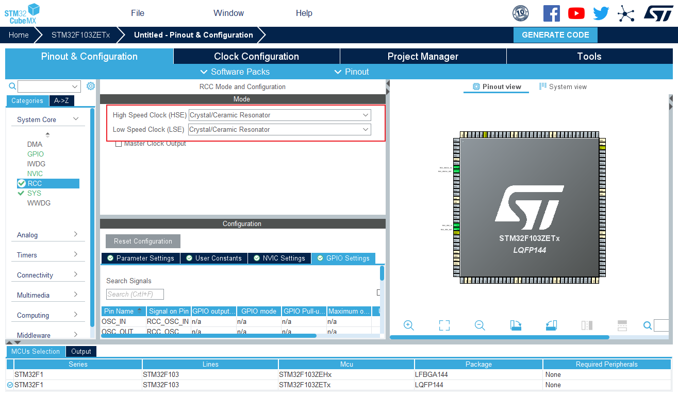678x397 pixels.
Task: Open the 10th anniversary badge icon
Action: [521, 13]
